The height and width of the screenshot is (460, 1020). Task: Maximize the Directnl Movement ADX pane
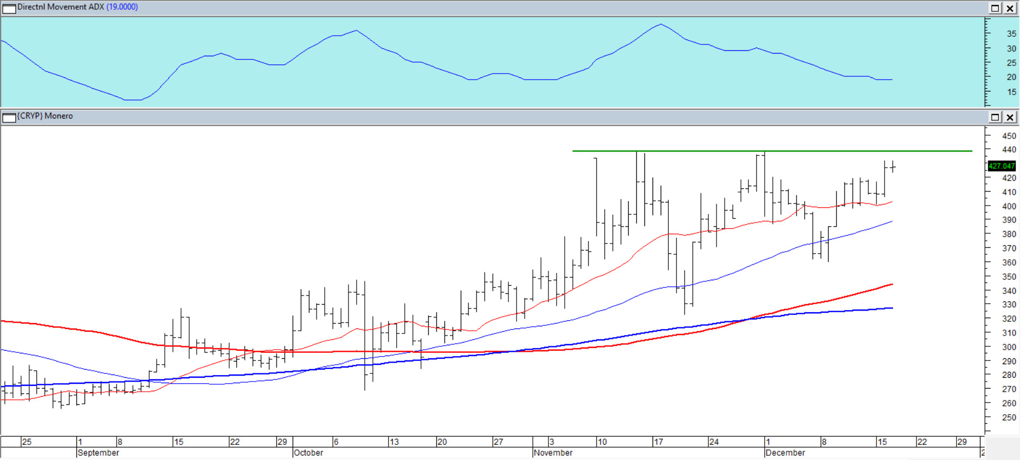(x=995, y=8)
